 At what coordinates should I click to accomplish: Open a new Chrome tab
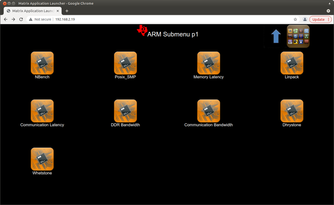point(67,11)
